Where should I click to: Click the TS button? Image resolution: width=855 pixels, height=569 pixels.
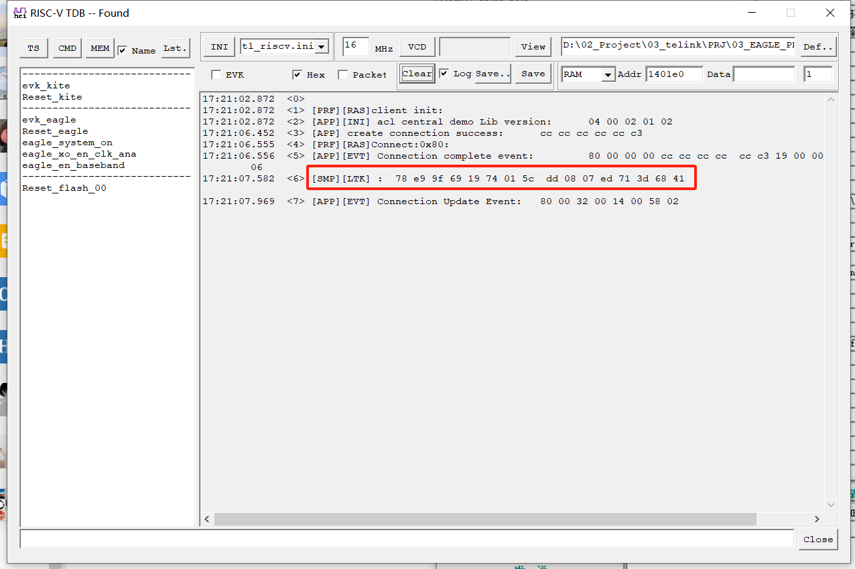tap(34, 48)
